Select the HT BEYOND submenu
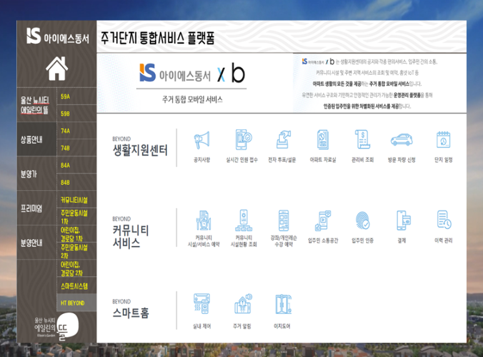This screenshot has height=357, width=483. point(76,303)
